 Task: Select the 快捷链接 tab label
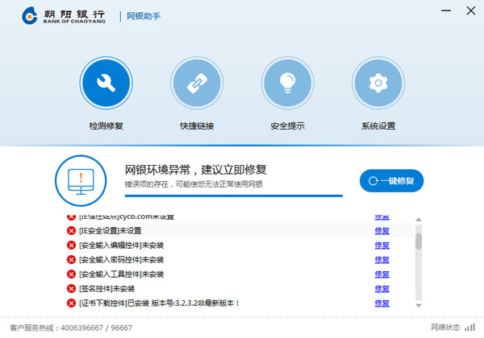point(197,126)
